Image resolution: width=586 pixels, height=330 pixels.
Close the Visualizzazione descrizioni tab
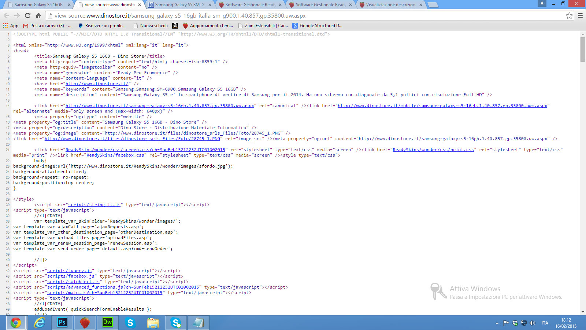click(x=421, y=5)
